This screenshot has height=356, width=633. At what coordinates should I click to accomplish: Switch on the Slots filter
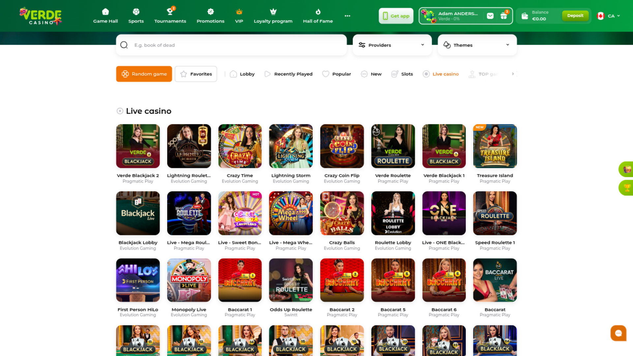pyautogui.click(x=402, y=74)
